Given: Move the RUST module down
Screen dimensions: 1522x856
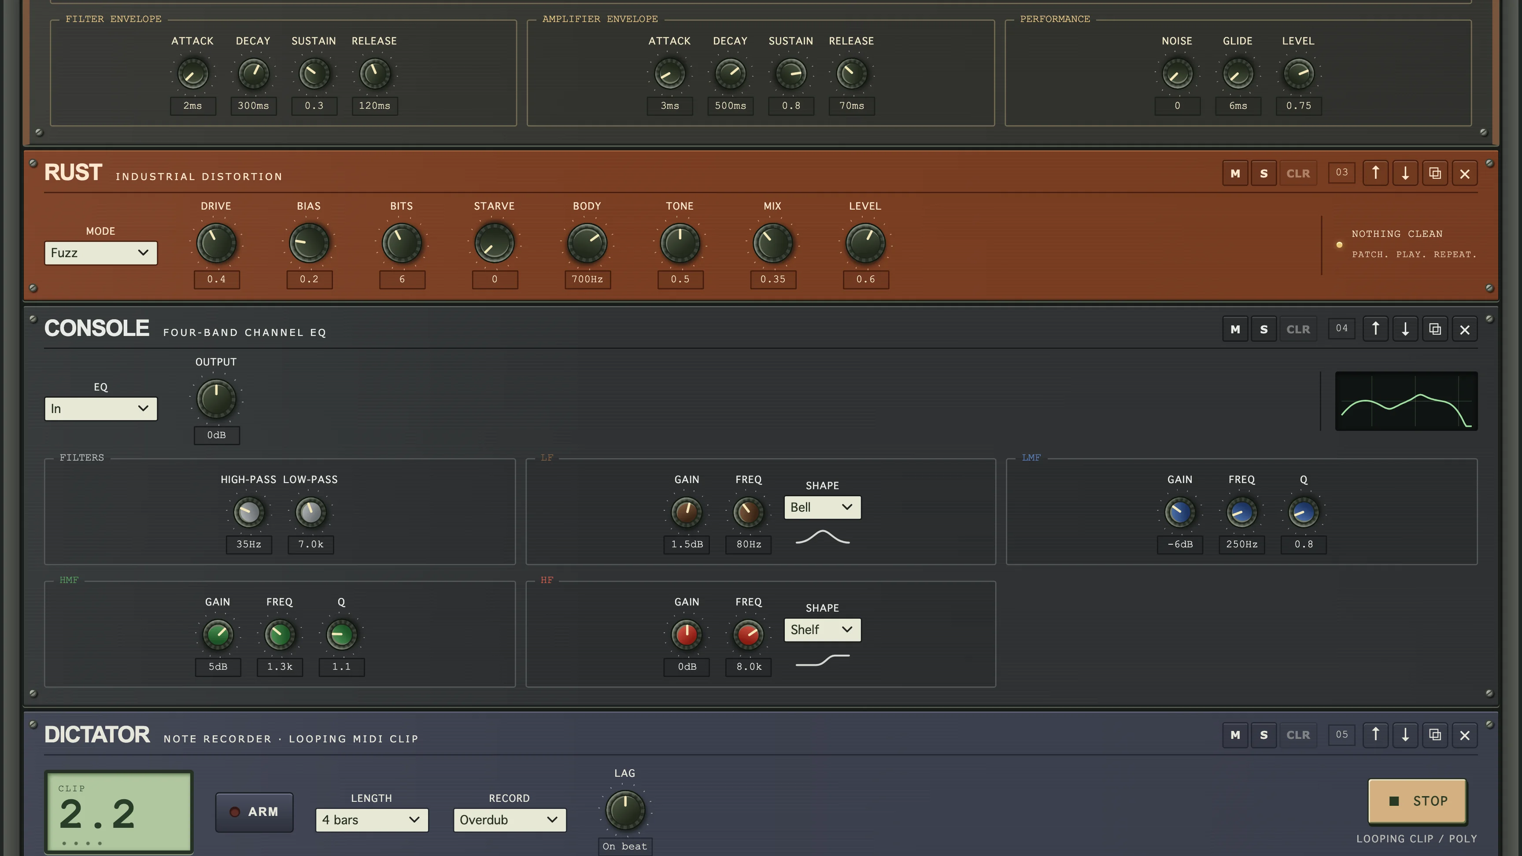Looking at the screenshot, I should (x=1405, y=173).
